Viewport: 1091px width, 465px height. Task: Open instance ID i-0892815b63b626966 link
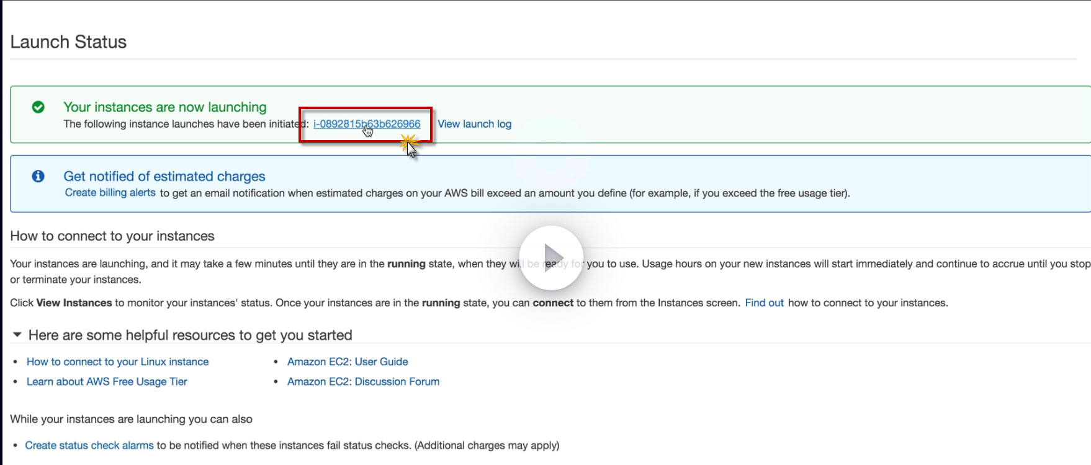click(366, 124)
